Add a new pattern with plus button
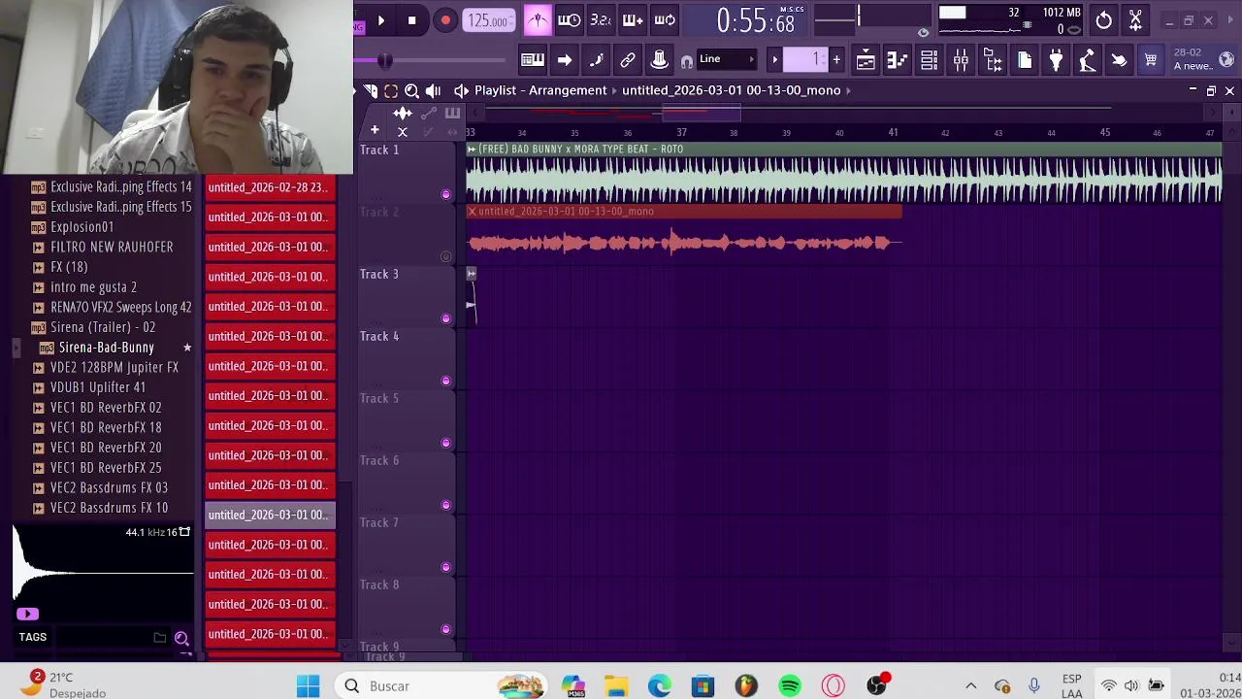The height and width of the screenshot is (699, 1242). click(836, 60)
